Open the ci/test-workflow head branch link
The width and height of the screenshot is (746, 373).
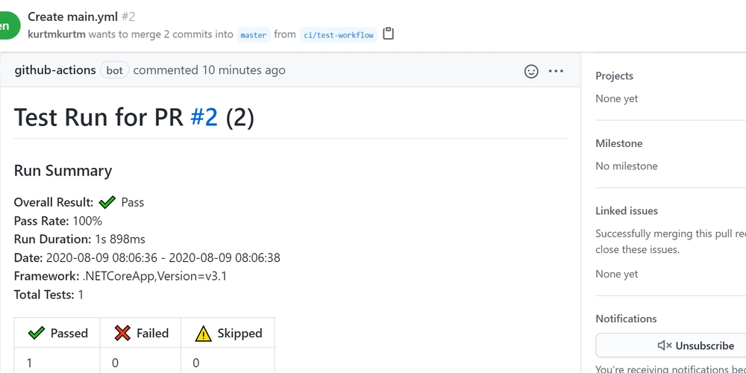[339, 35]
